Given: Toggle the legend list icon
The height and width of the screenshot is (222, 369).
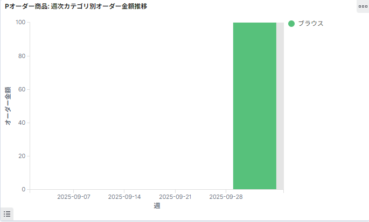Looking at the screenshot, I should pos(7,214).
